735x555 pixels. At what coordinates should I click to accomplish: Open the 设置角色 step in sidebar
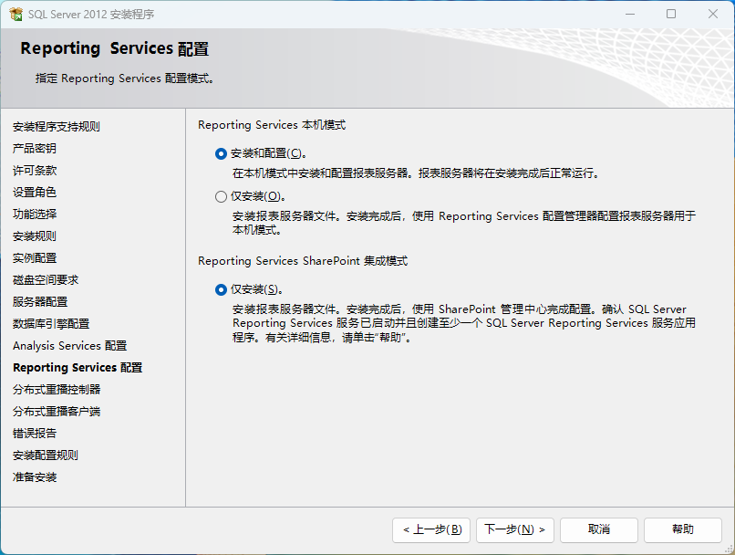(x=35, y=193)
